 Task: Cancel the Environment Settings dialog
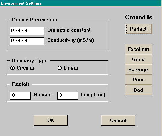coord(118,120)
